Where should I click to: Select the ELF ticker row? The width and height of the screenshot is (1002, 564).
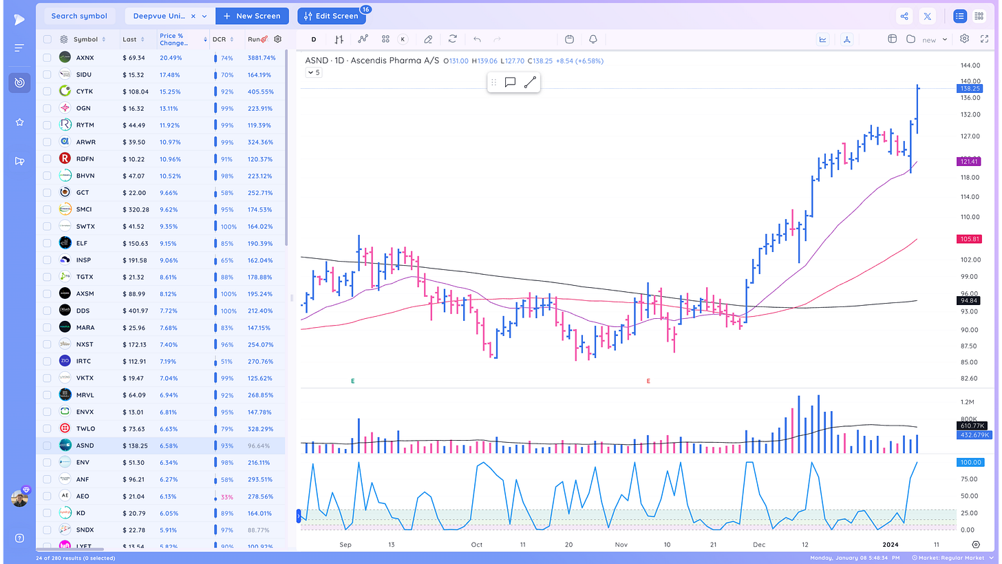(161, 243)
